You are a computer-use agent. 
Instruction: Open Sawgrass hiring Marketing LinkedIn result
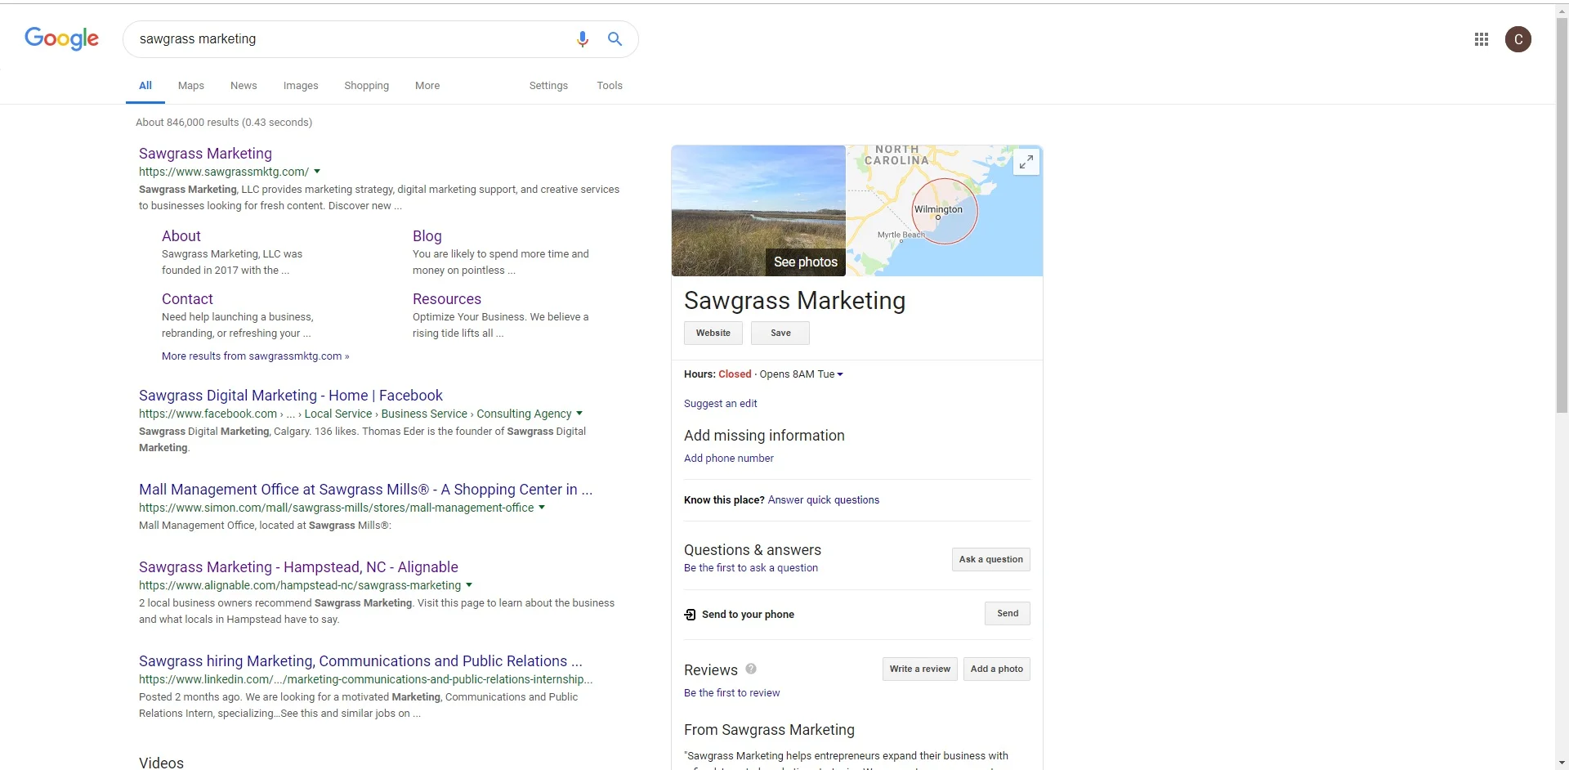tap(360, 661)
